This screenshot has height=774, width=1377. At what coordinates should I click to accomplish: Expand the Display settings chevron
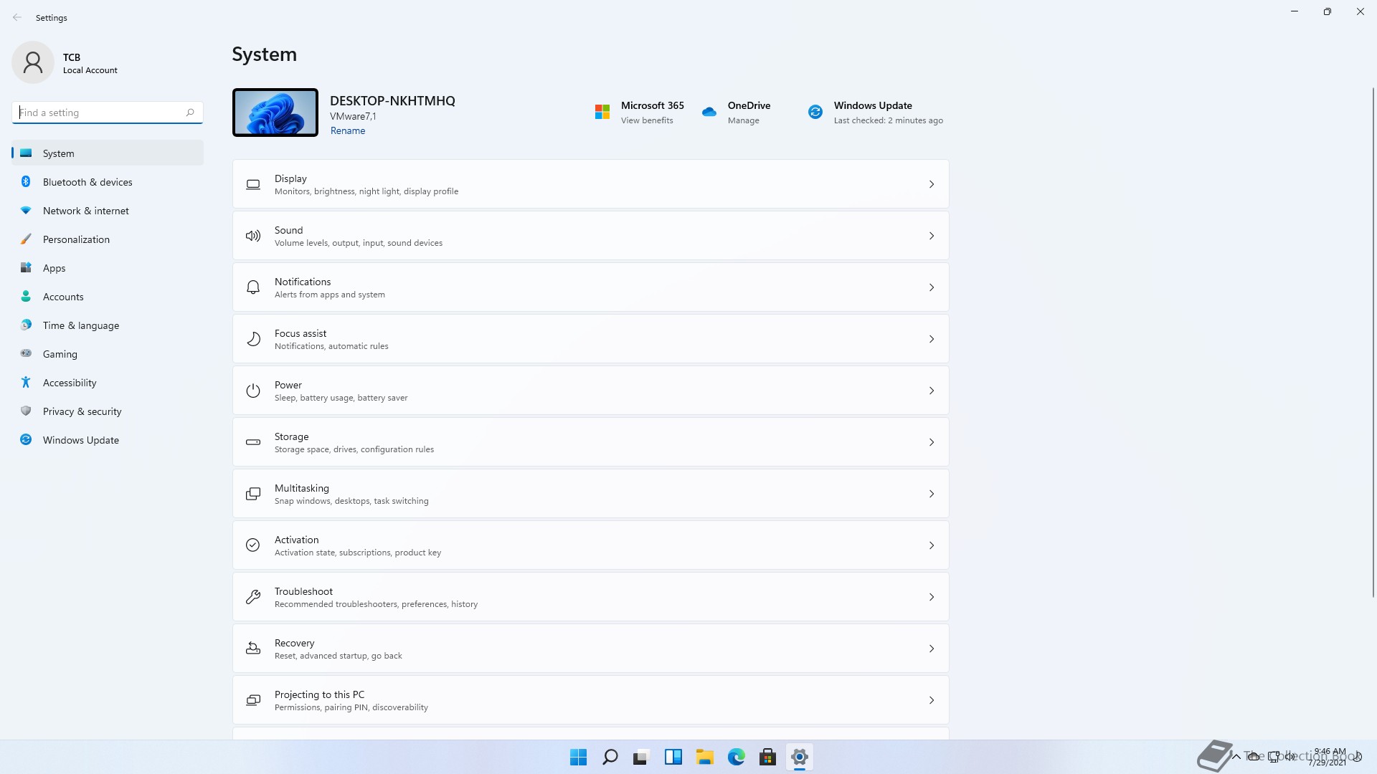click(x=931, y=184)
